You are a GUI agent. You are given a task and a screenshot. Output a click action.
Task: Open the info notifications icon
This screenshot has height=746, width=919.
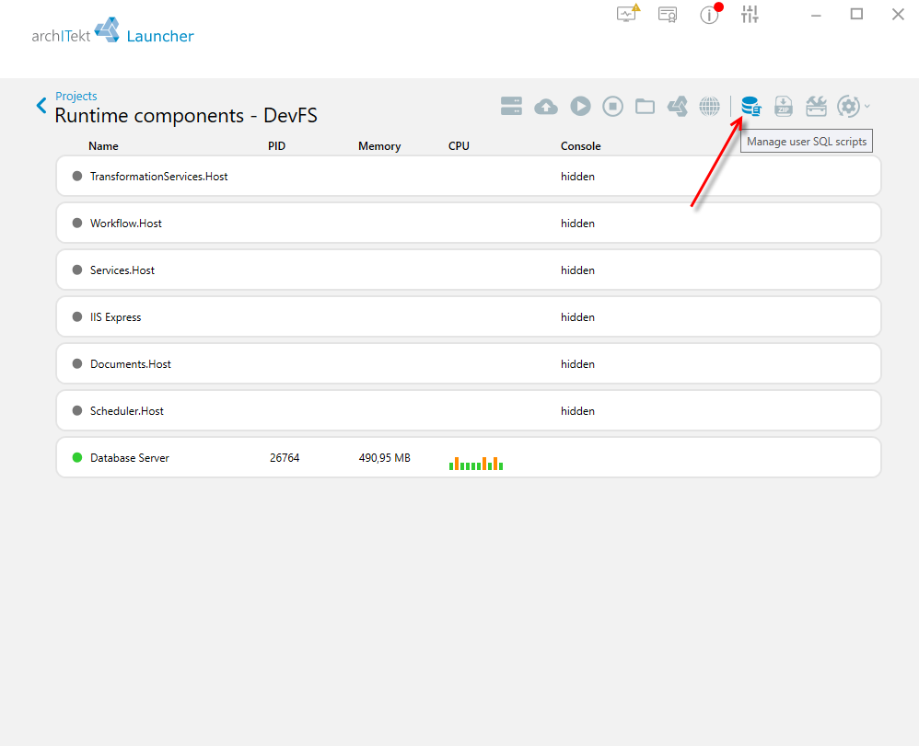click(x=710, y=14)
